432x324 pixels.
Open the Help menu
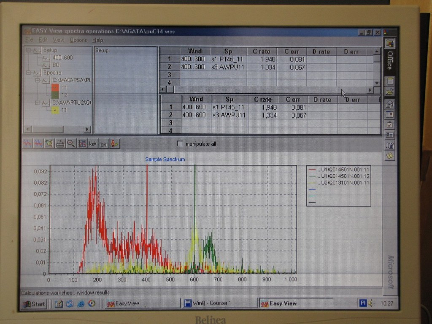click(97, 40)
